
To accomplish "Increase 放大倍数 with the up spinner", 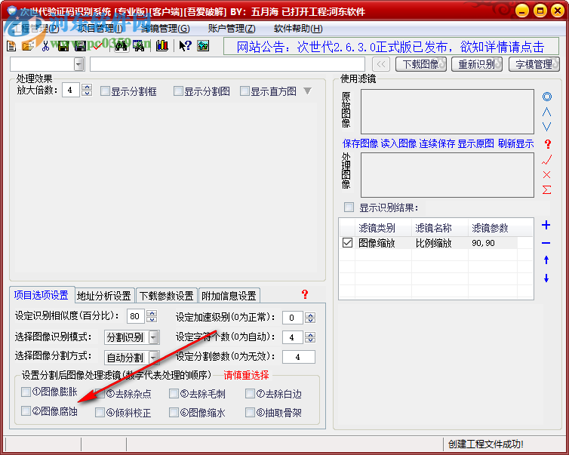I will coord(87,87).
